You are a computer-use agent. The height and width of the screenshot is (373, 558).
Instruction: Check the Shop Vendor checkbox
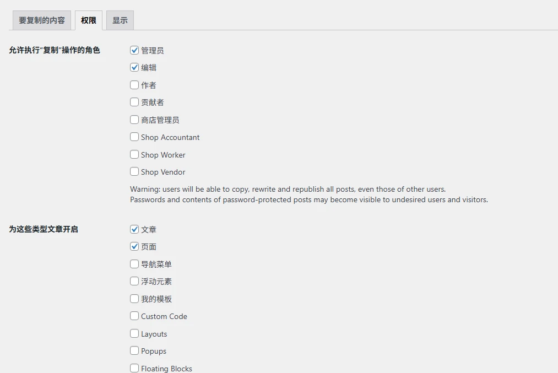134,171
